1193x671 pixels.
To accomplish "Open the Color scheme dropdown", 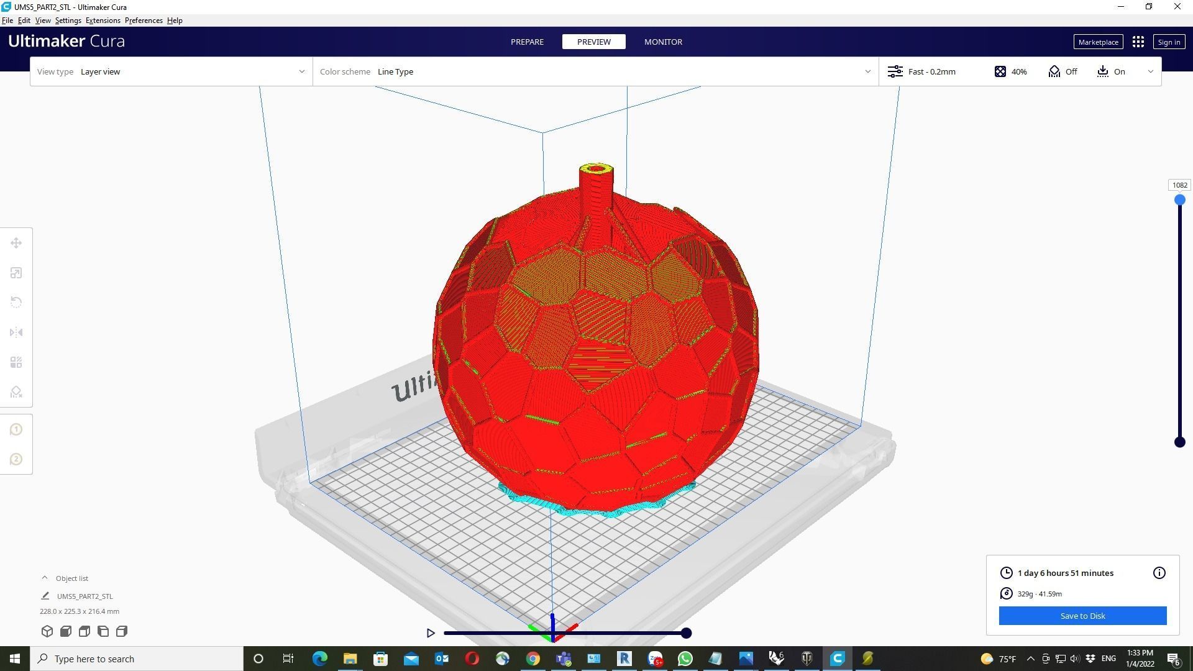I will tap(595, 71).
